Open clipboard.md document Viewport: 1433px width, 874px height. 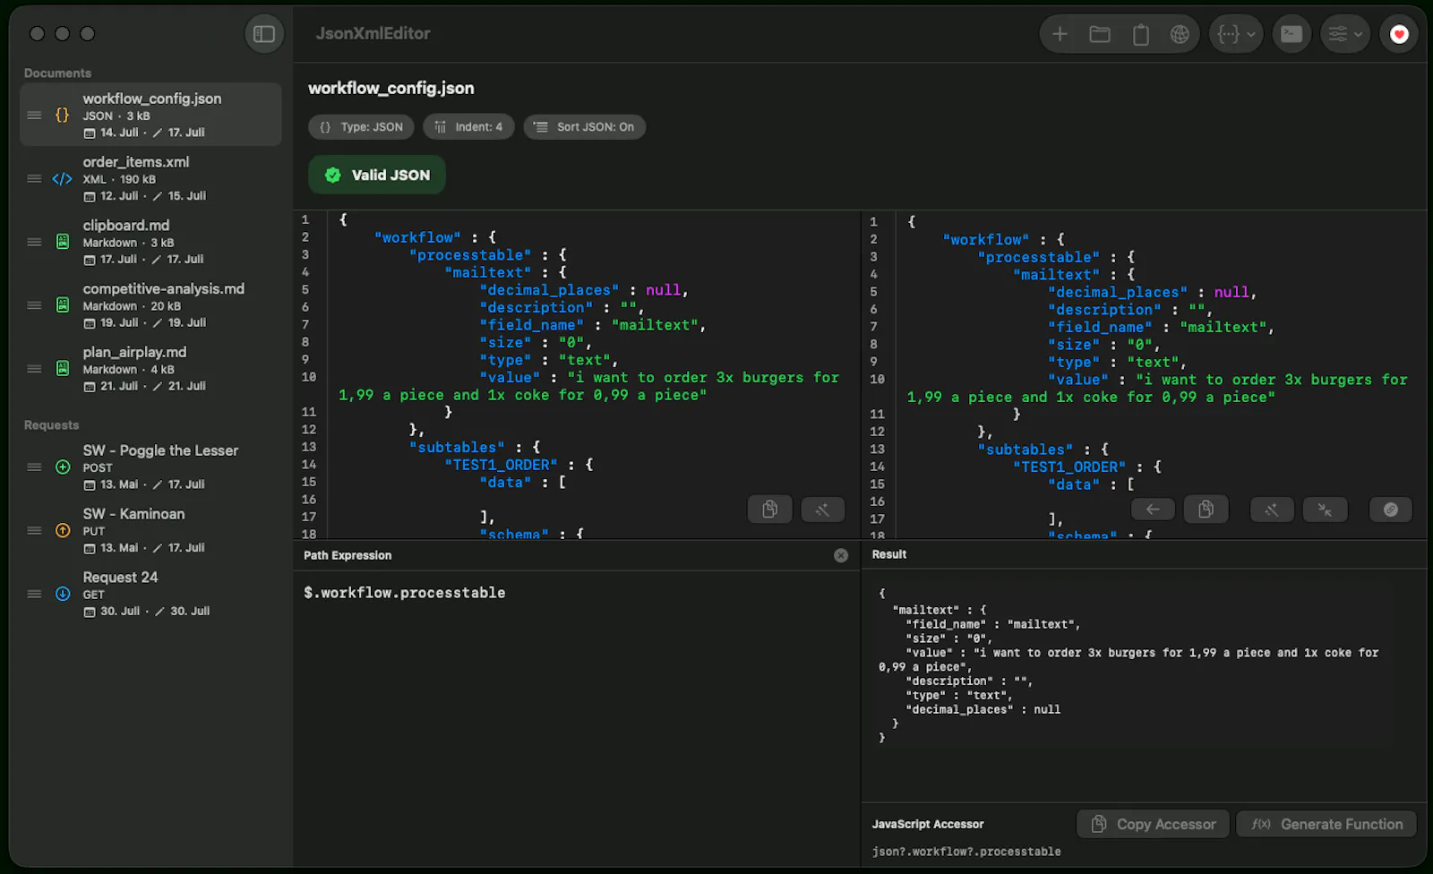click(150, 242)
